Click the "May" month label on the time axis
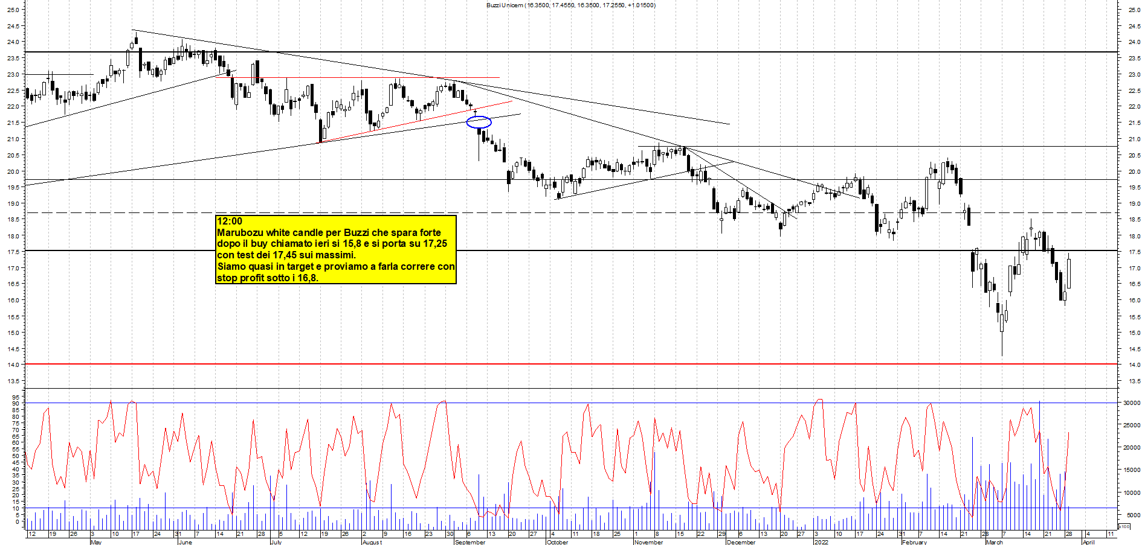1142x545 pixels. point(95,542)
